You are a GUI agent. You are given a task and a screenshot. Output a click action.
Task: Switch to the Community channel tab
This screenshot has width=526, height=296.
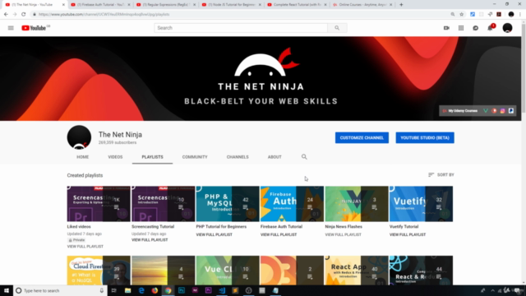(195, 157)
